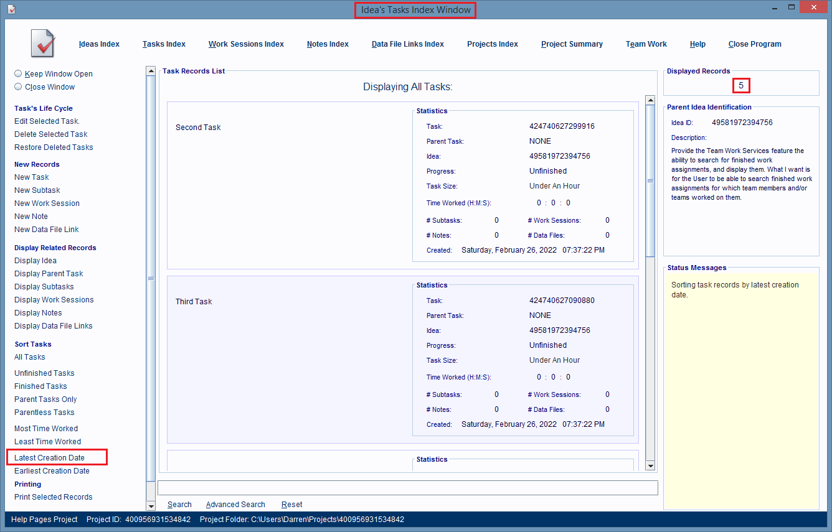
Task: Show Finished Tasks only
Action: coord(40,386)
